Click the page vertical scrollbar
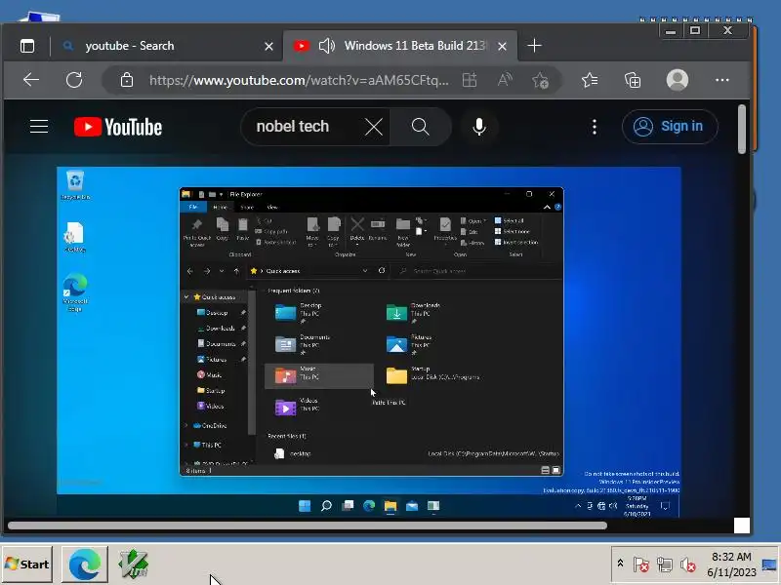 742,130
